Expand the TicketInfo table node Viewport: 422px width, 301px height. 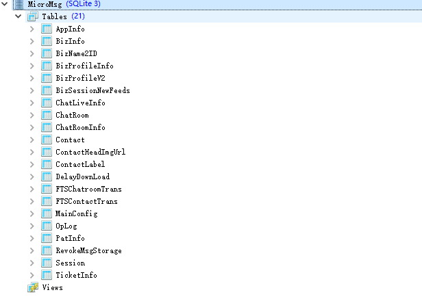click(x=32, y=275)
